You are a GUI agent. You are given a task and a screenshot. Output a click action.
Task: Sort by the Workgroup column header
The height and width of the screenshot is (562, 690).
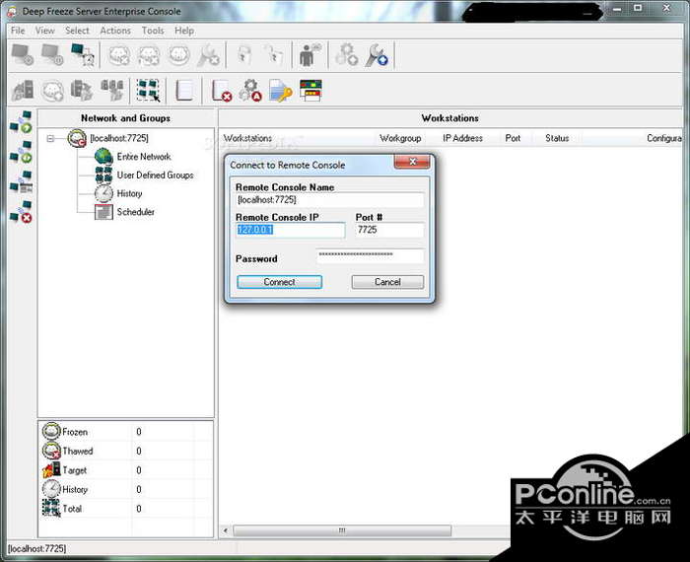tap(400, 139)
